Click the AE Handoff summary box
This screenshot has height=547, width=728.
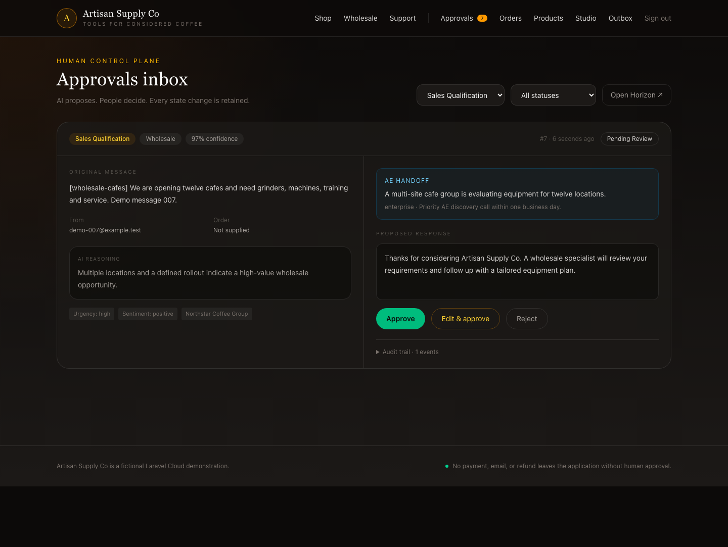pyautogui.click(x=517, y=194)
